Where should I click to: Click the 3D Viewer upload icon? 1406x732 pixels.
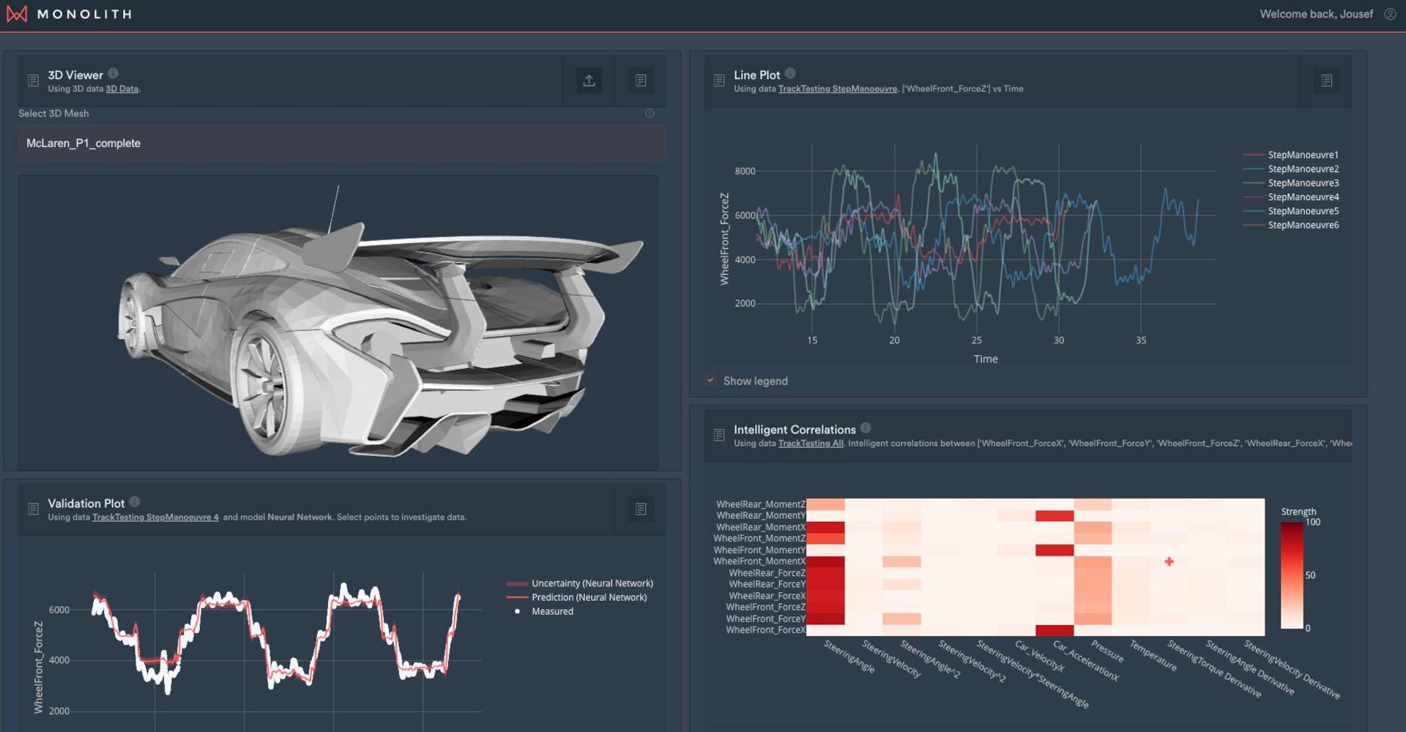(589, 81)
